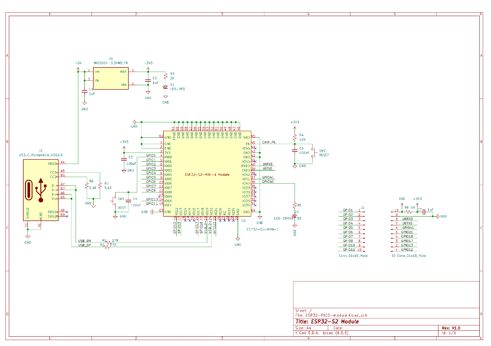This screenshot has height=346, width=491.
Task: Pick the D1 LED-RED diode symbol
Action: click(165, 87)
